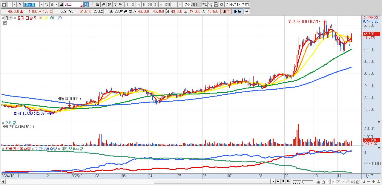Click the 265 candle count field
Viewport: 382px width, 185px height.
point(187,4)
